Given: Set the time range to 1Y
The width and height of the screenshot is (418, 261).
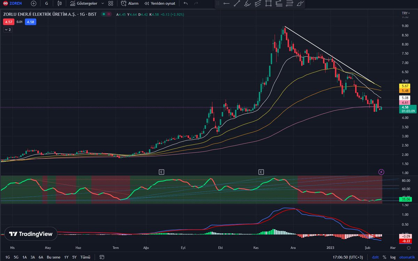Looking at the screenshot, I should [66, 257].
